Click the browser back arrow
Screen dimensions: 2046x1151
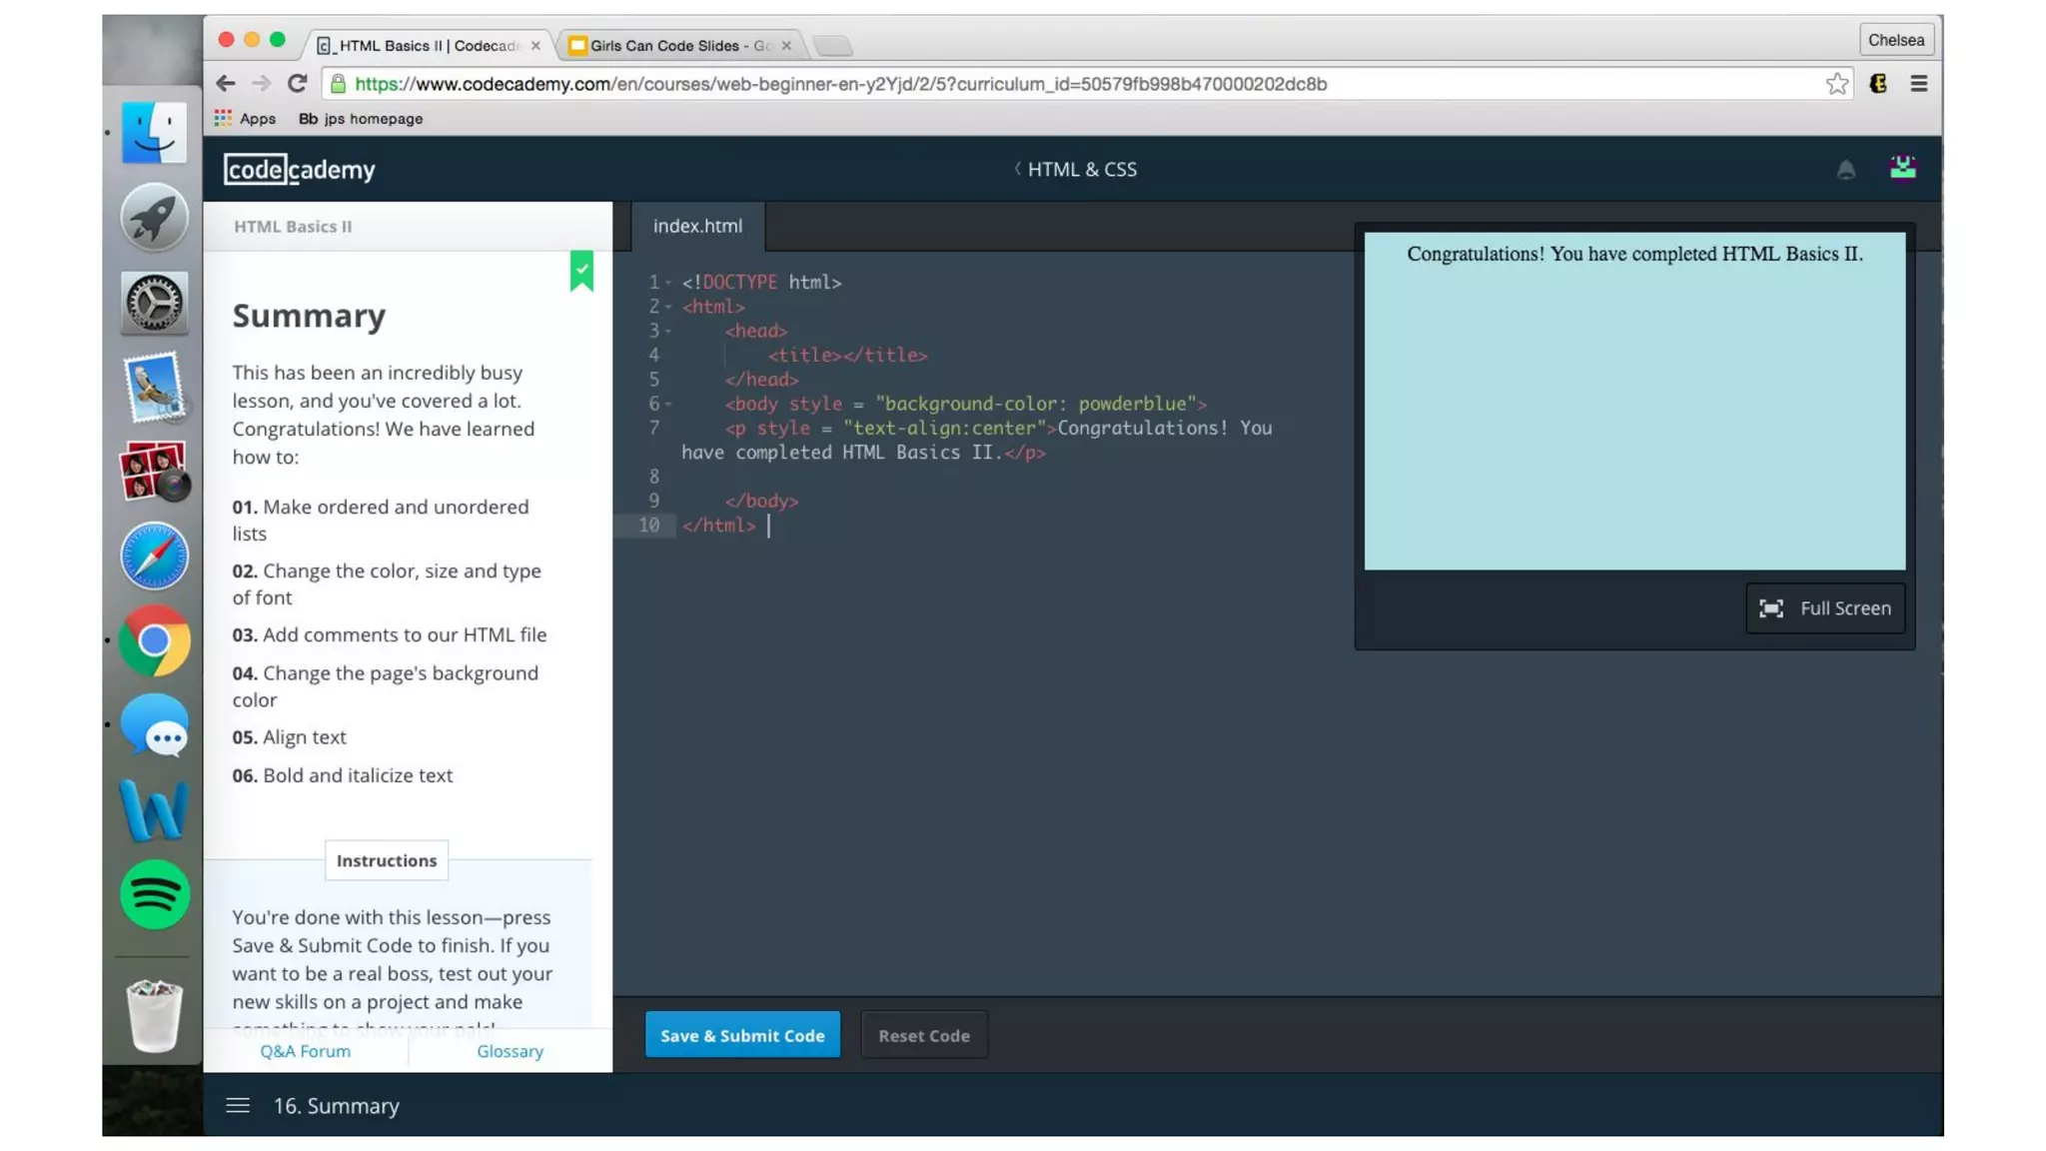[x=226, y=84]
